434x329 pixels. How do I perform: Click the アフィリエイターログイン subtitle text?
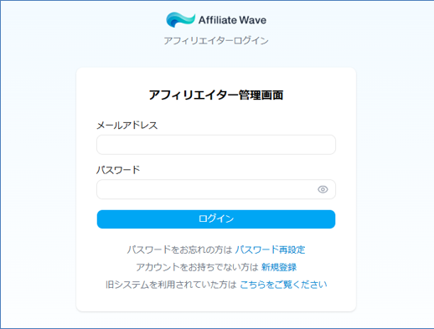pos(216,41)
